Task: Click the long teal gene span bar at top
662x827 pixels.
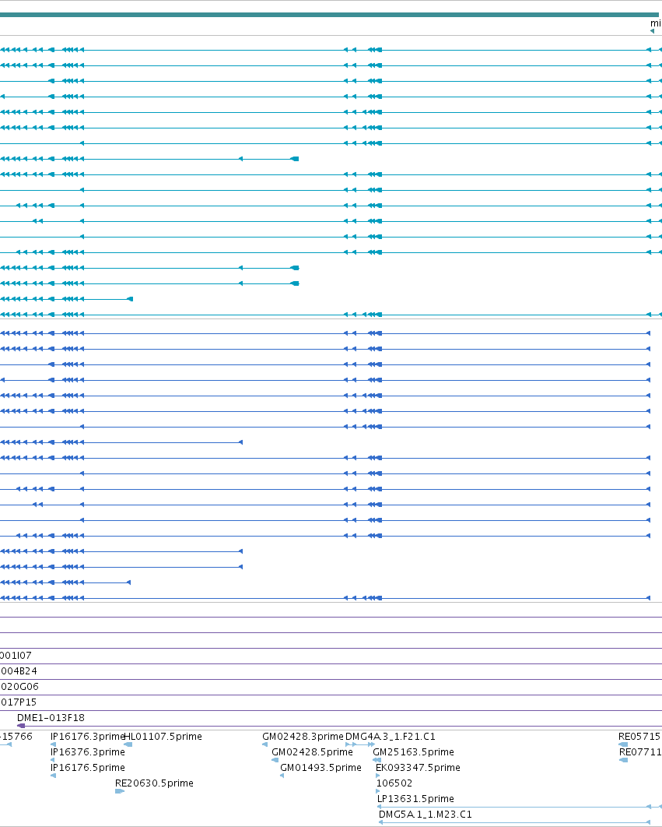Action: pos(329,15)
